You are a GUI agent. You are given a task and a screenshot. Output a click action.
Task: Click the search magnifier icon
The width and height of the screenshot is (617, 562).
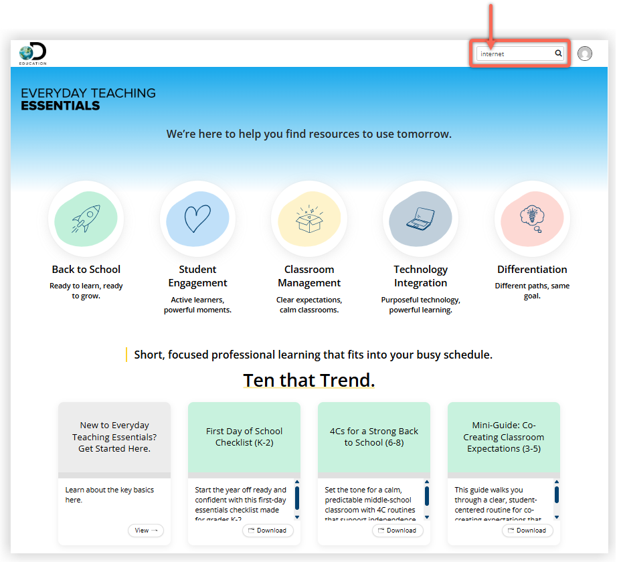558,54
